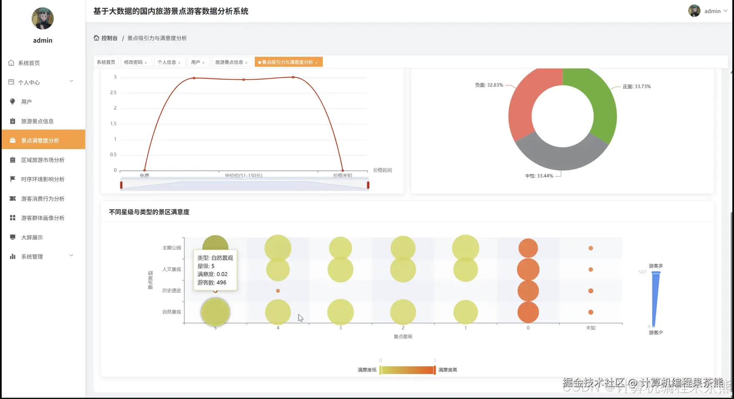This screenshot has height=399, width=734.
Task: Open the grid icon beside 游客群体画像分析
Action: click(x=13, y=218)
